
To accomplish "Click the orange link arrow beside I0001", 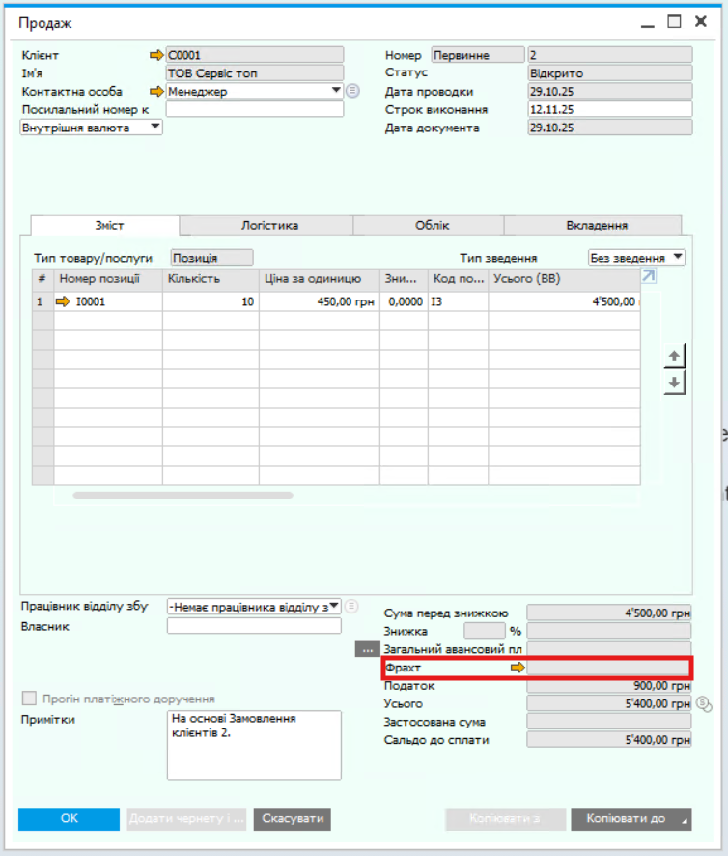I will (x=64, y=302).
